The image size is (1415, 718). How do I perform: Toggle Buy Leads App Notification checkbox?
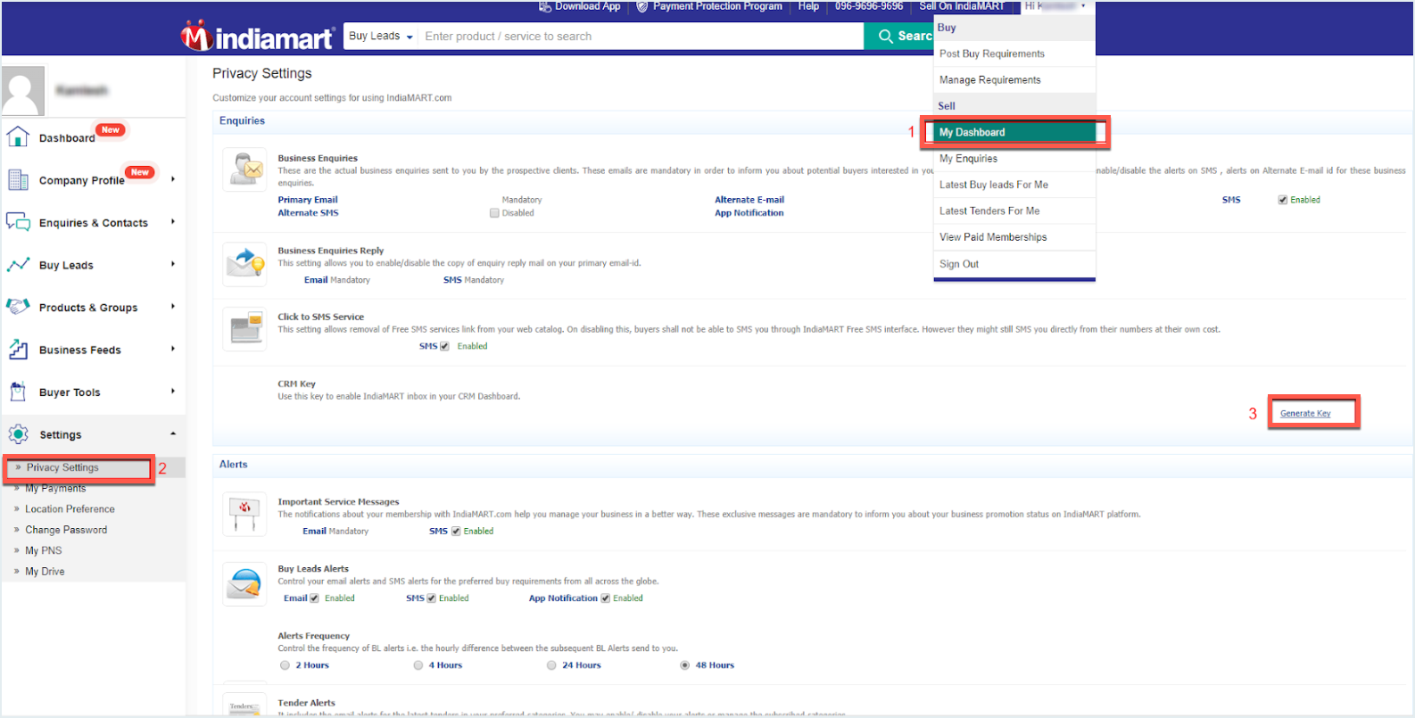[606, 598]
